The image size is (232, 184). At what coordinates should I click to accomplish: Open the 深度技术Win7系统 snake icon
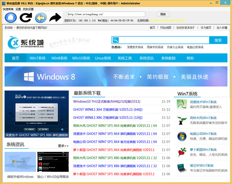click(182, 104)
